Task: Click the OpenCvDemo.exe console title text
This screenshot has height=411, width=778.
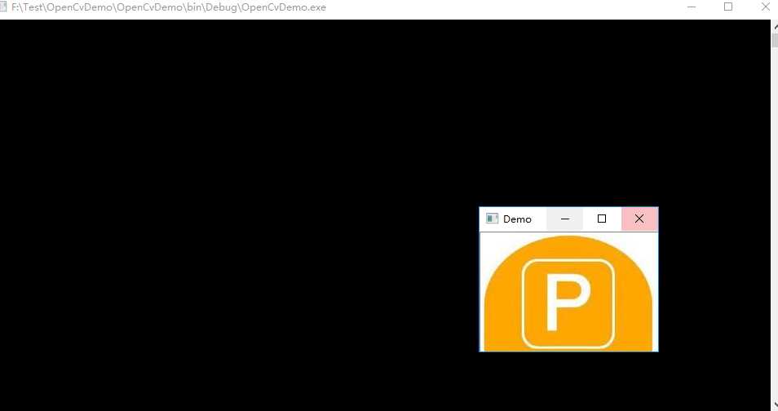Action: tap(169, 7)
